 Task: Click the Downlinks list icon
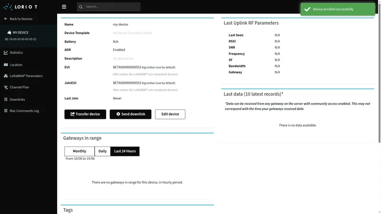pos(6,99)
